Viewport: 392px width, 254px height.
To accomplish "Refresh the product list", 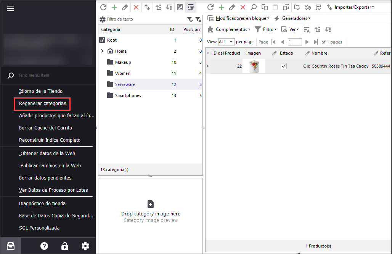I will coord(210,7).
